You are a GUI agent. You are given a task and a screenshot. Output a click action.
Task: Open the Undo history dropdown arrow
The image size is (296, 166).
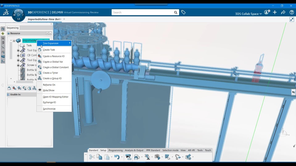pyautogui.click(x=122, y=157)
